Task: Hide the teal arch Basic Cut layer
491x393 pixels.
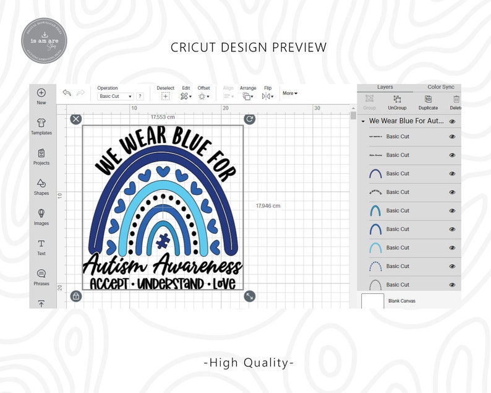Action: tap(452, 210)
